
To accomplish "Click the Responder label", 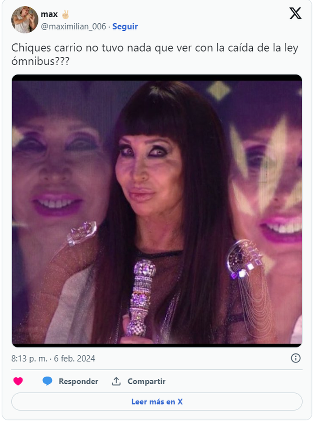I will (79, 381).
